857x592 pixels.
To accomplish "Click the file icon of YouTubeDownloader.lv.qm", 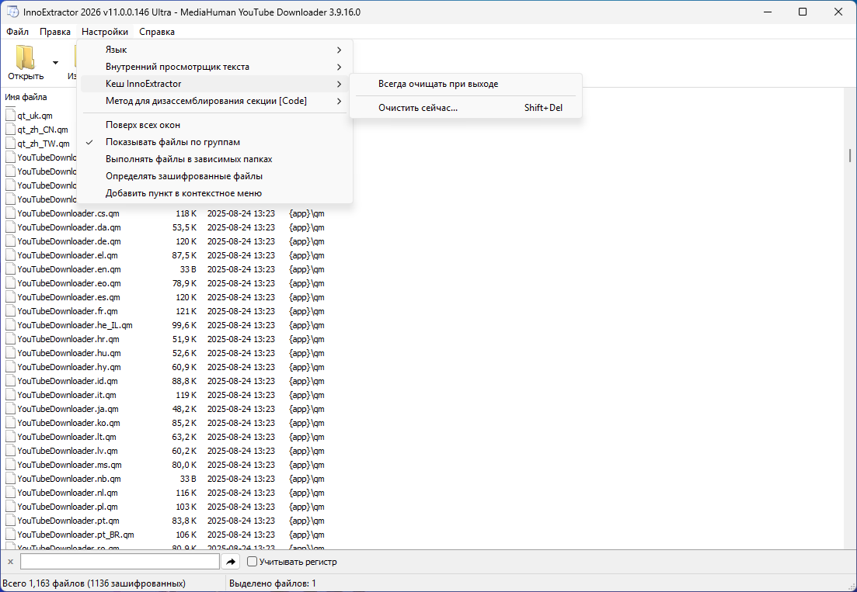I will (10, 451).
